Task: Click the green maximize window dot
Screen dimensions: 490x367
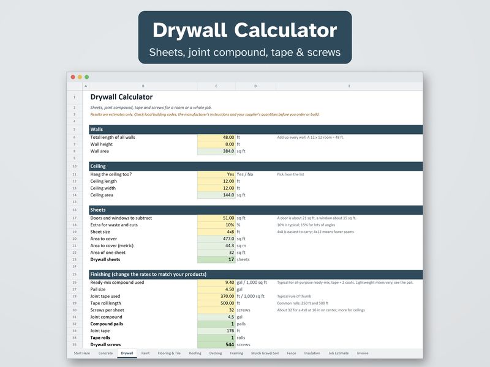Action: click(86, 77)
